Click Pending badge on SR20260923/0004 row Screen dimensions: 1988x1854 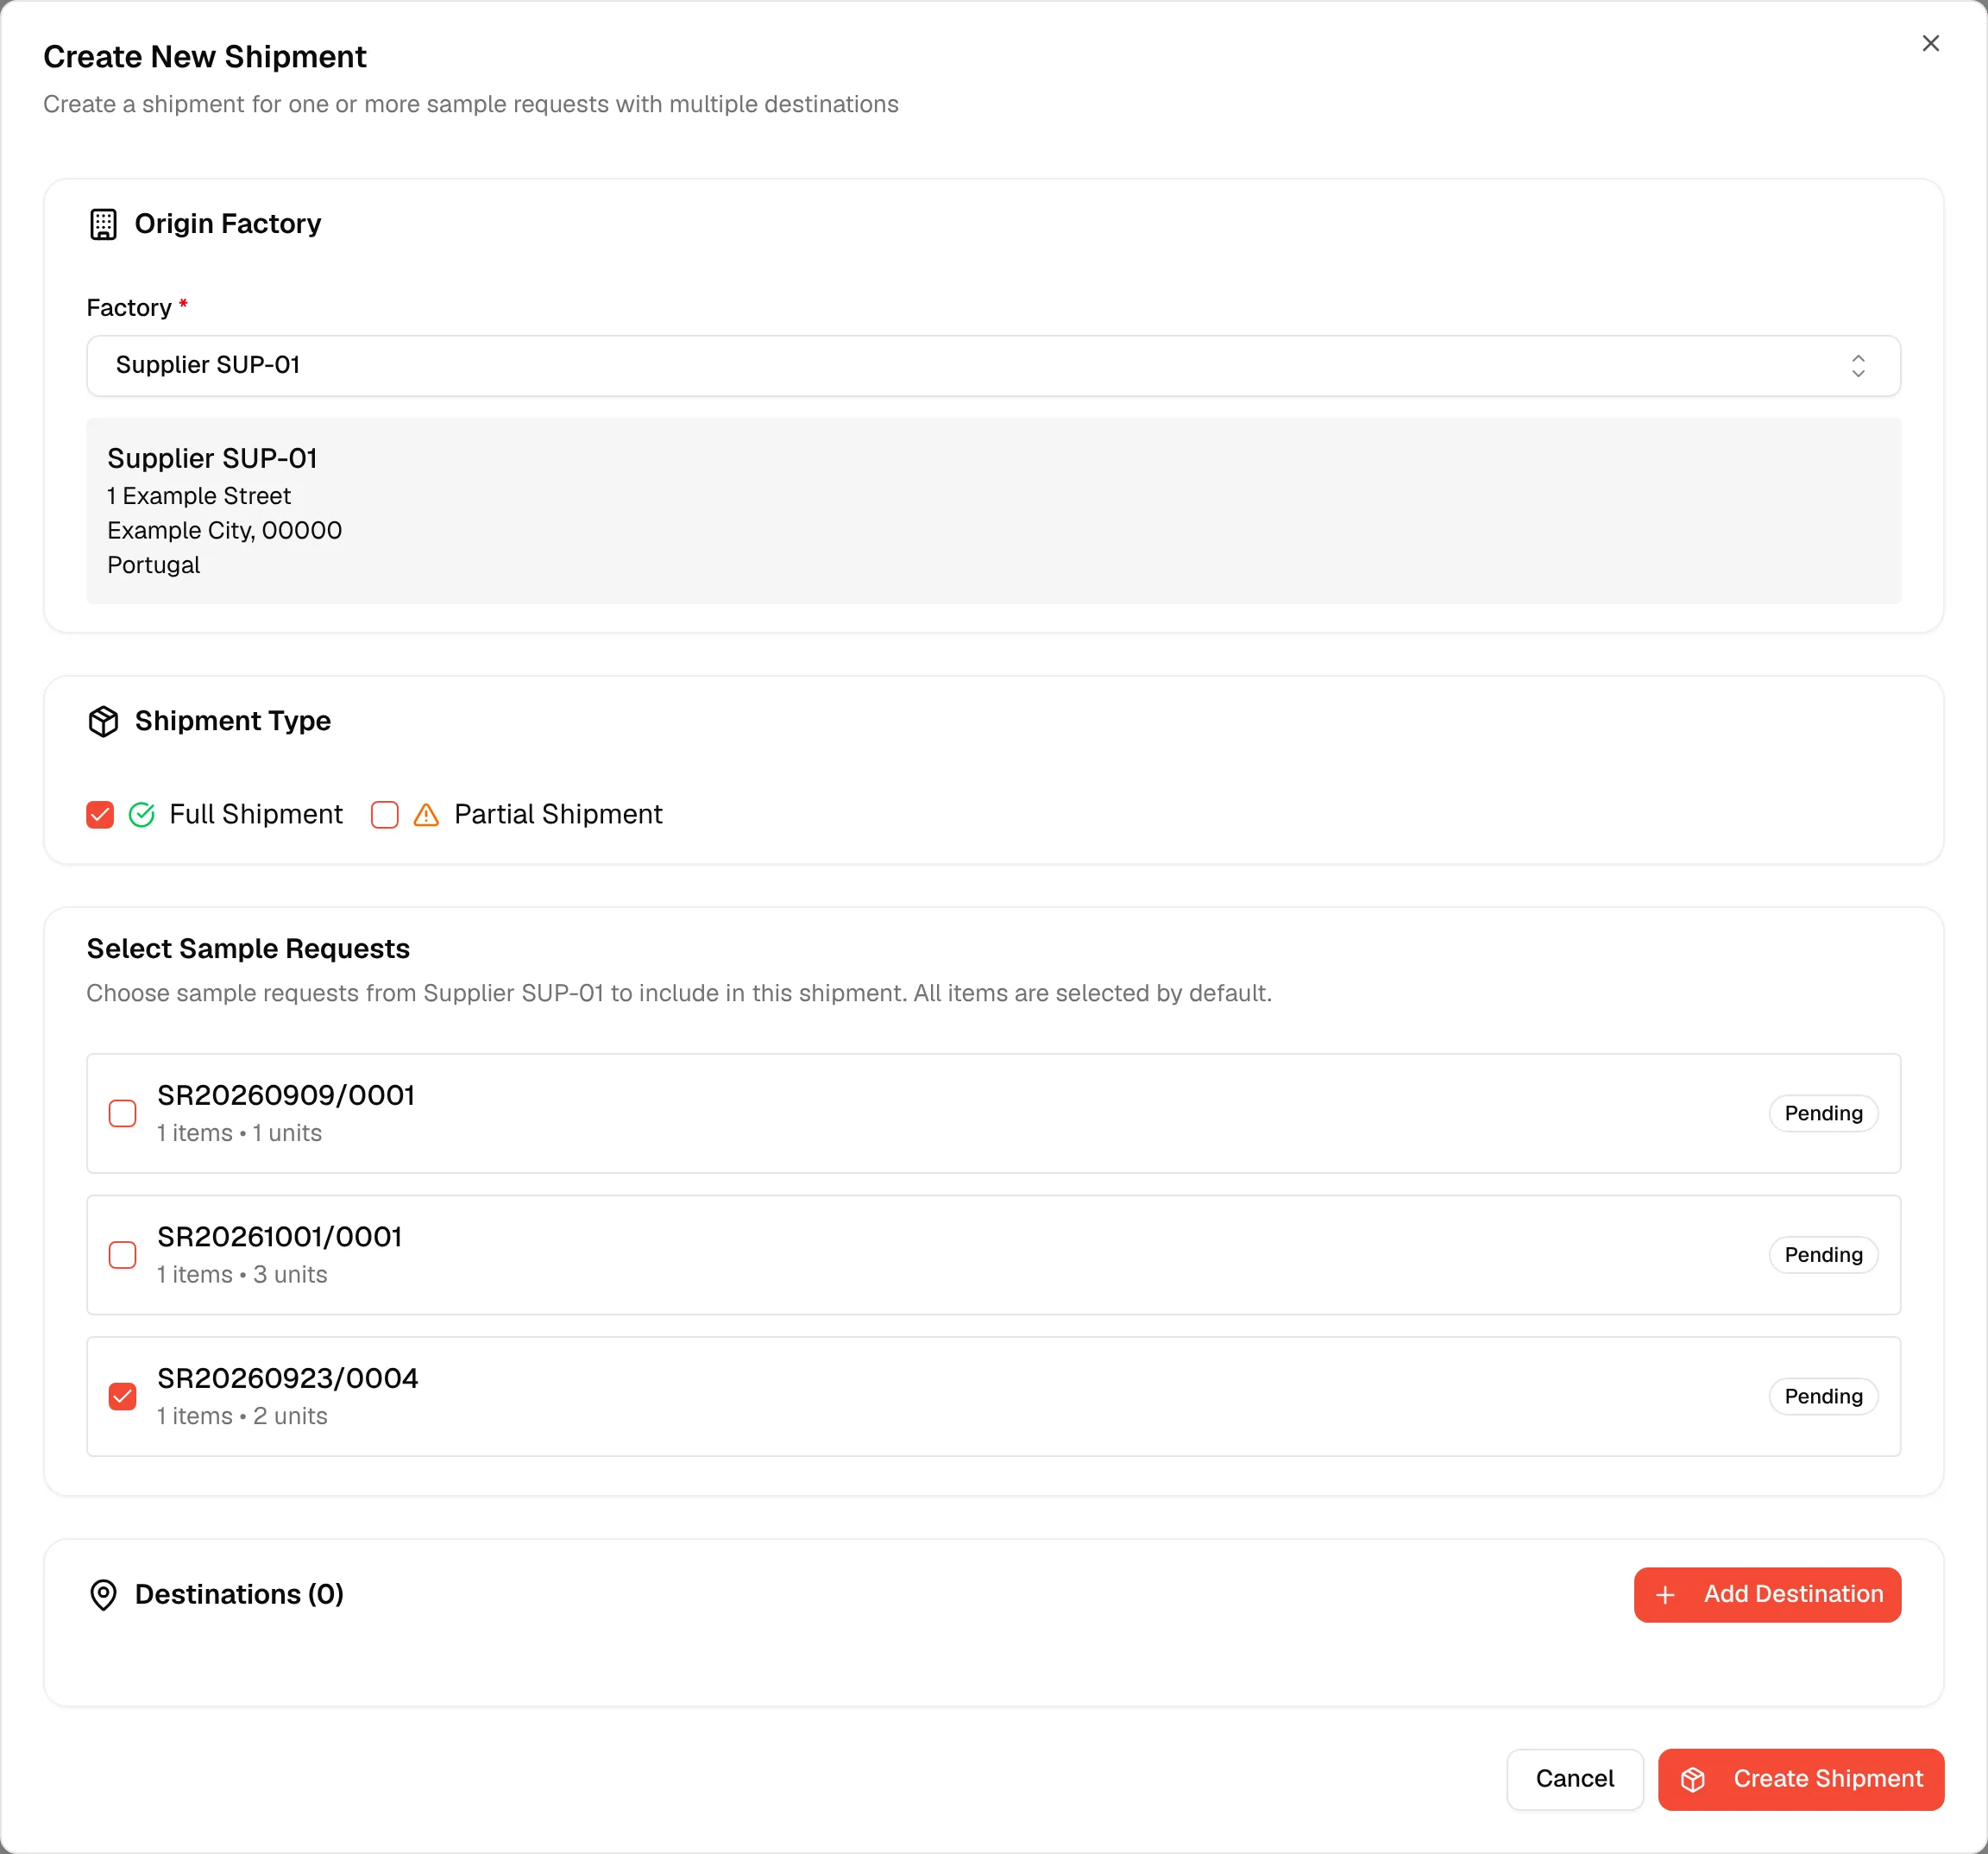1823,1397
